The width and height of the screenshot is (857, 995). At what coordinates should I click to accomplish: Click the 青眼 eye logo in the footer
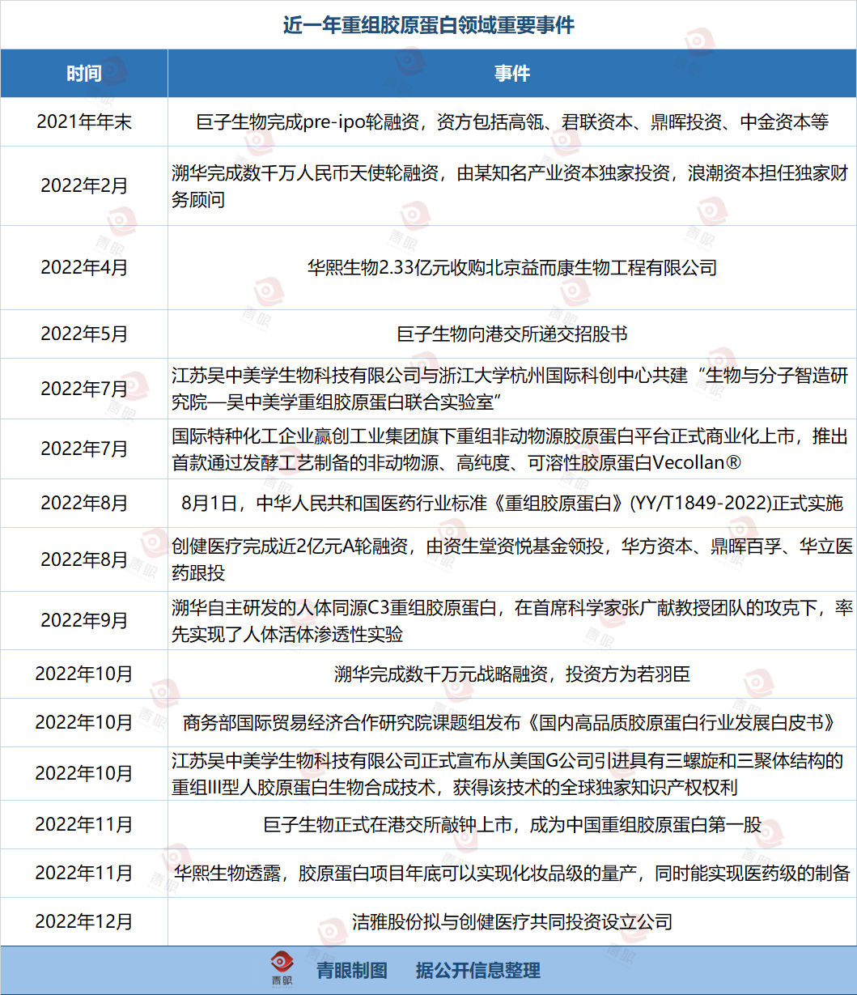(x=282, y=968)
